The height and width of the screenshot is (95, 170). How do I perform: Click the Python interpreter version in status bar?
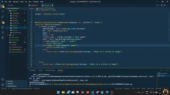click(x=22, y=89)
